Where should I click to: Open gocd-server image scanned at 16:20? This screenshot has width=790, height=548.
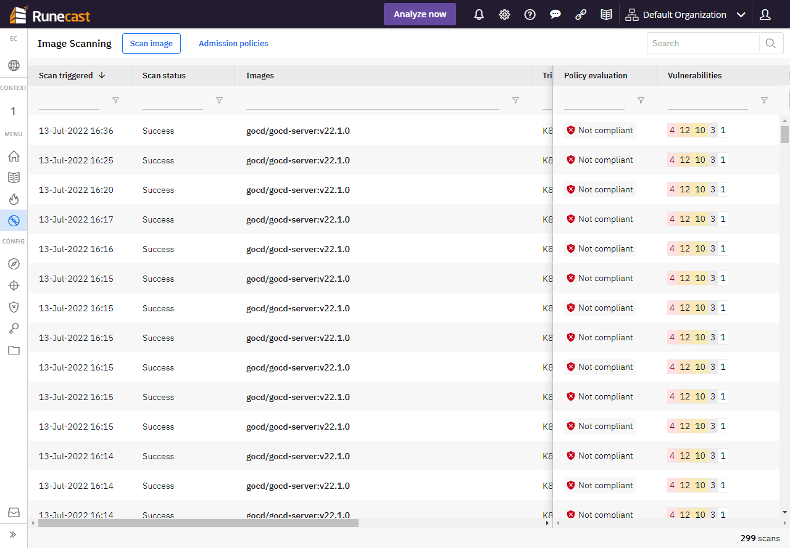tap(298, 190)
